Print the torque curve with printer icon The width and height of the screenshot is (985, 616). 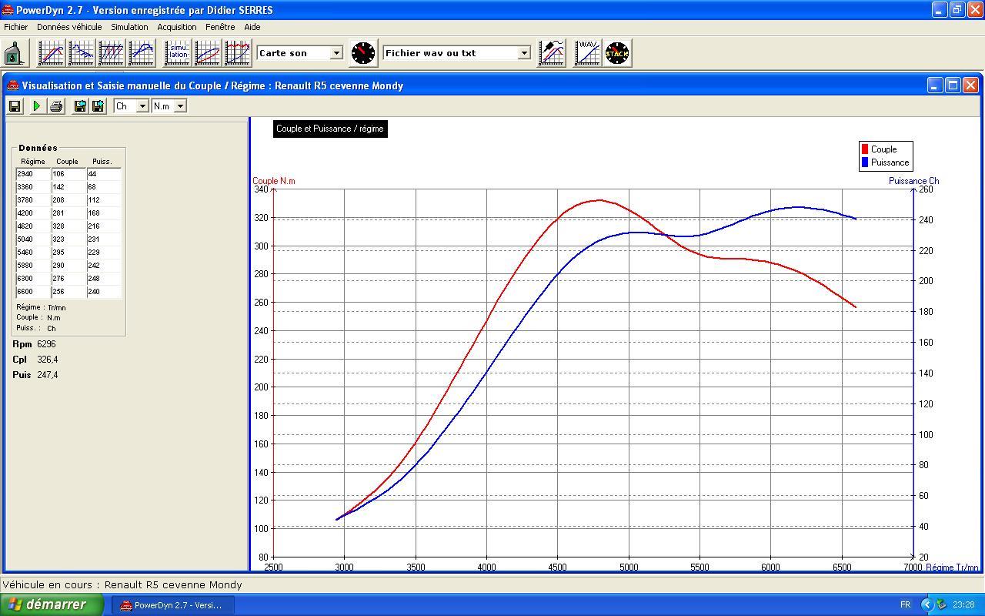coord(56,106)
